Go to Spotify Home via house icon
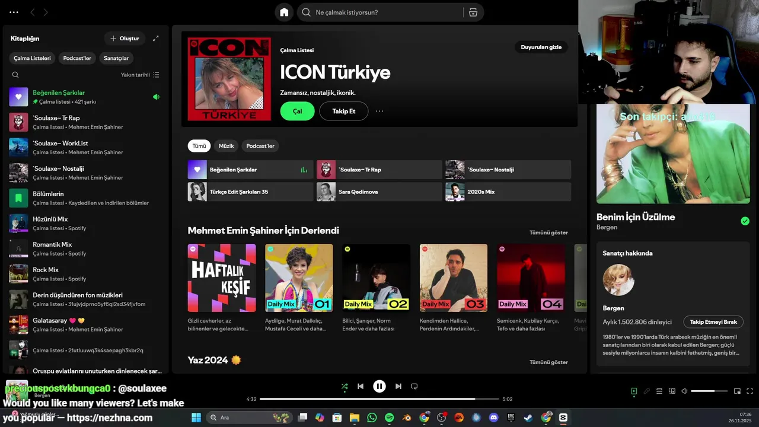Image resolution: width=759 pixels, height=427 pixels. click(284, 12)
